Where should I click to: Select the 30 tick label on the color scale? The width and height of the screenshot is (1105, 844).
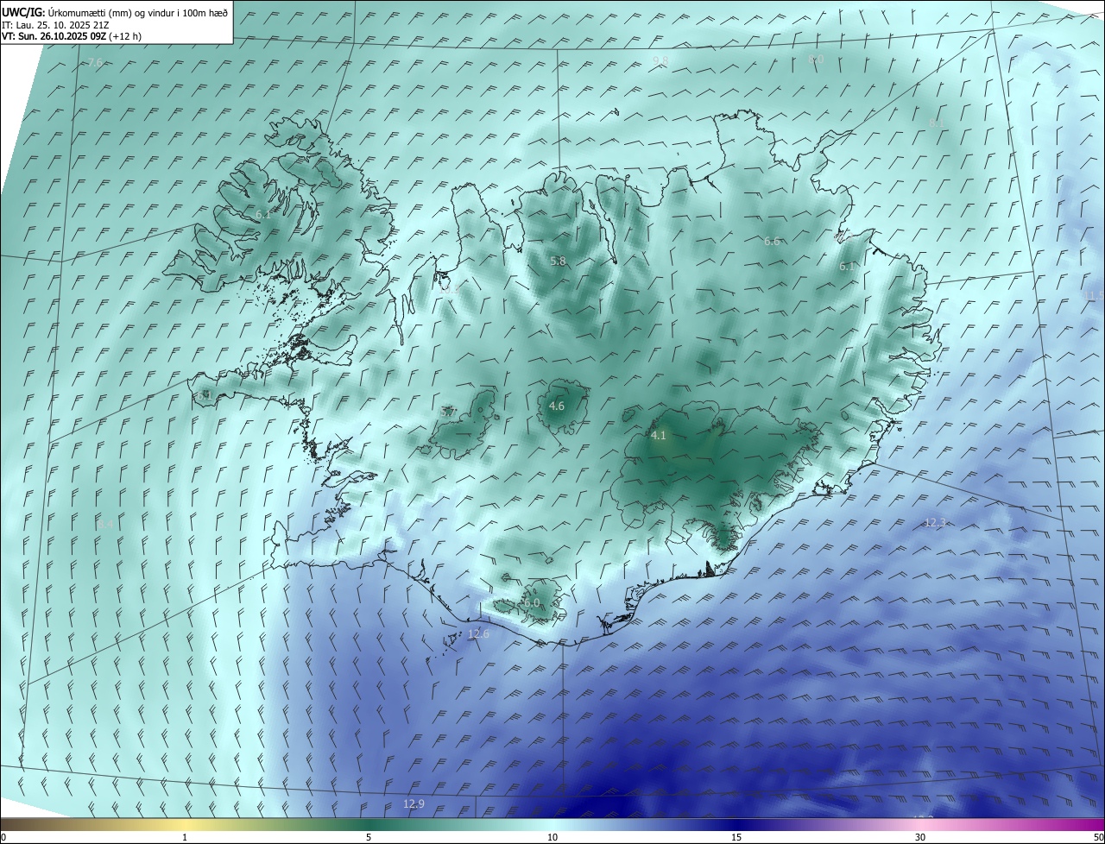pos(920,837)
